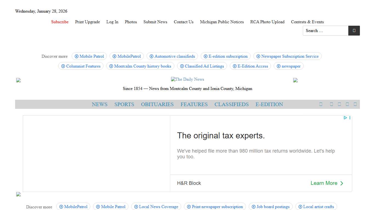This screenshot has width=375, height=210.
Task: Click The Daily News logo image
Action: click(187, 79)
